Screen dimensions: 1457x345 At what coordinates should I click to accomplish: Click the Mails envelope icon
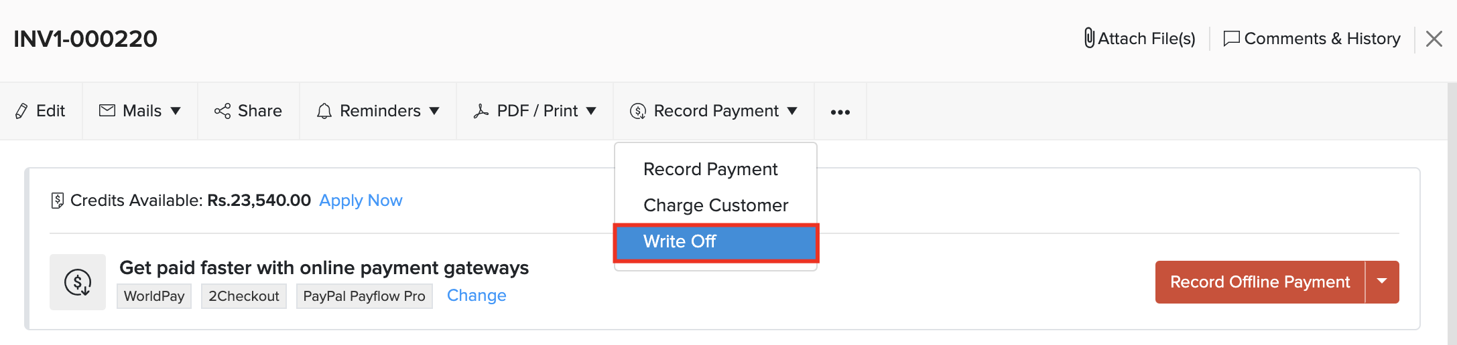(x=107, y=110)
